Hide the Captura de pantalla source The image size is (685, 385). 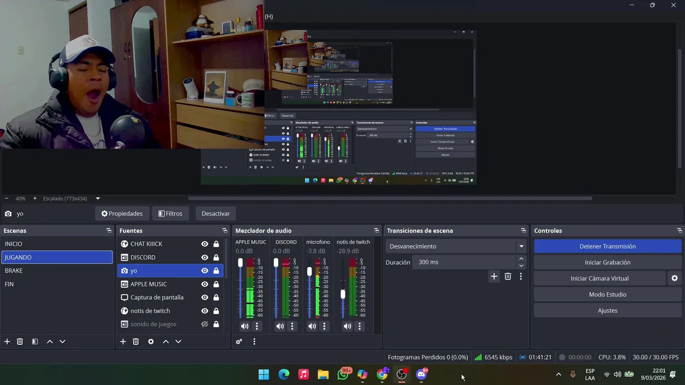[x=204, y=297]
